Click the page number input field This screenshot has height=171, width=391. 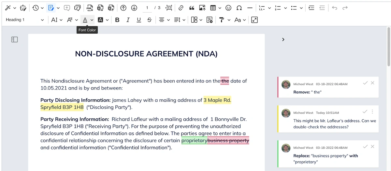click(147, 8)
